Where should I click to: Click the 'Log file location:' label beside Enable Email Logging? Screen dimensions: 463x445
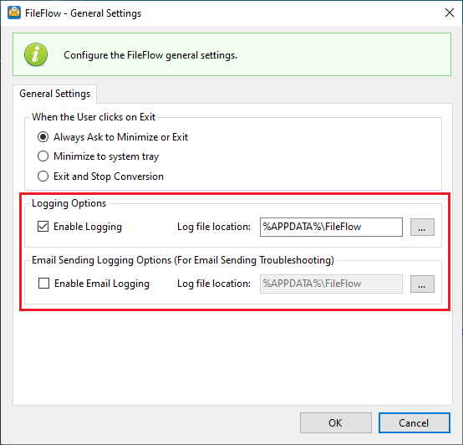(x=214, y=284)
